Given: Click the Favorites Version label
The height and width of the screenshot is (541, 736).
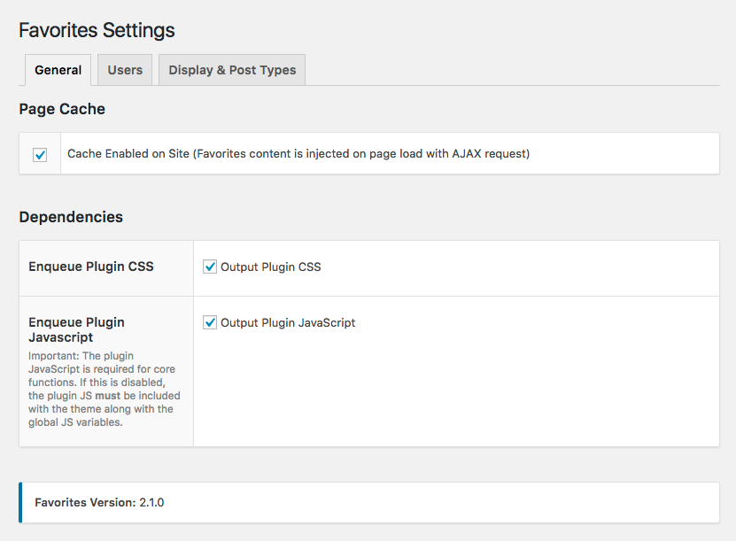Looking at the screenshot, I should pos(85,503).
